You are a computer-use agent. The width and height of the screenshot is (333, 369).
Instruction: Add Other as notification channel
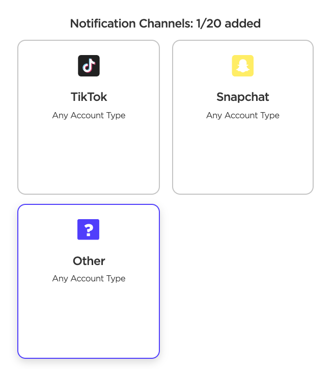click(x=89, y=281)
